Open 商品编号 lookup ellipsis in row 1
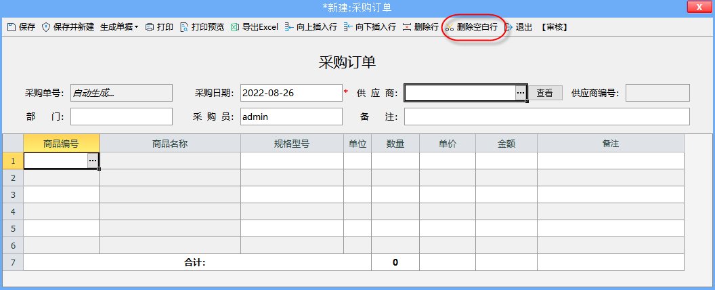The height and width of the screenshot is (290, 715). tap(93, 161)
